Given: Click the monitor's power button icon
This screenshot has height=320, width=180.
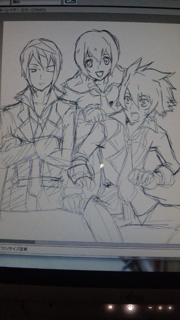Looking at the screenshot, I should click(x=130, y=308).
